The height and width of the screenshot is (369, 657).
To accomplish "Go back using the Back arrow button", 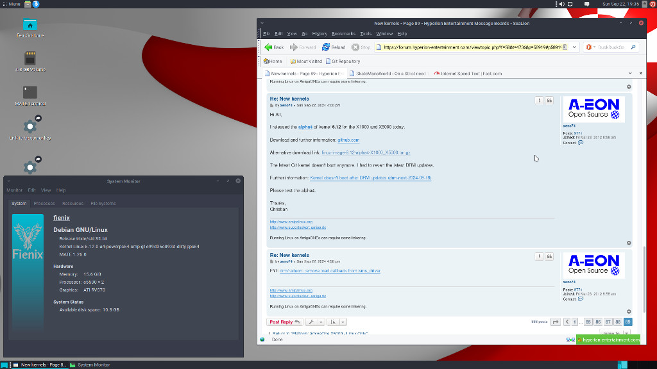I will point(273,47).
